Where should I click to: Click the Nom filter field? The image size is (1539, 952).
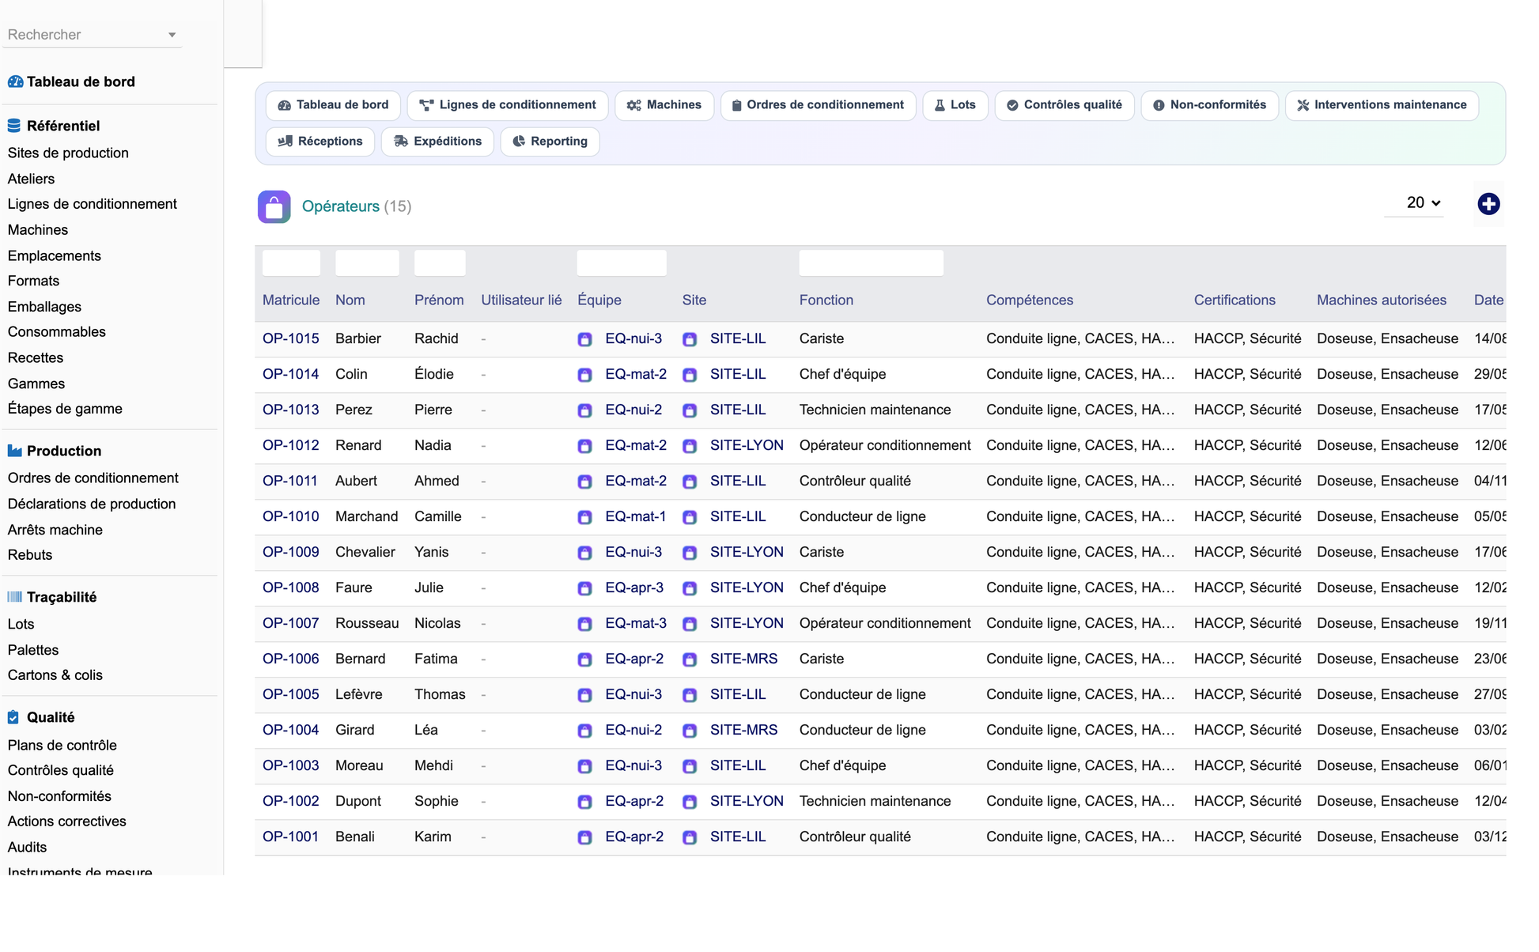pos(367,263)
